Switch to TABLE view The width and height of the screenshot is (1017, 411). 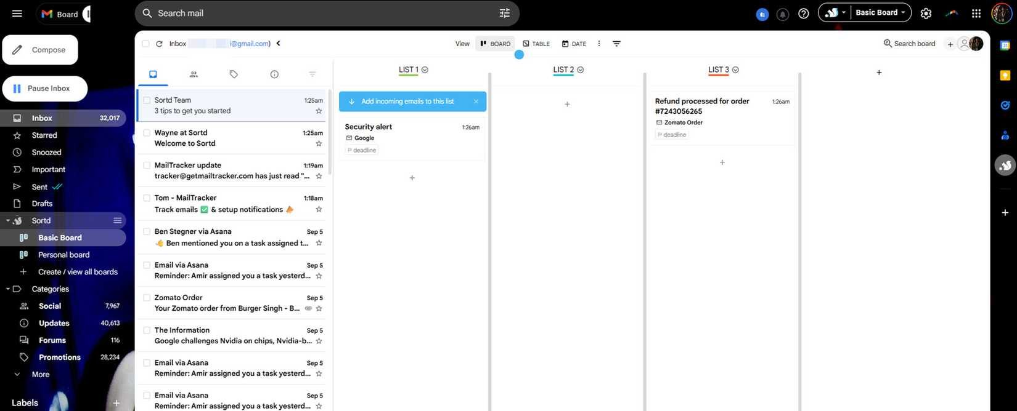click(x=536, y=44)
